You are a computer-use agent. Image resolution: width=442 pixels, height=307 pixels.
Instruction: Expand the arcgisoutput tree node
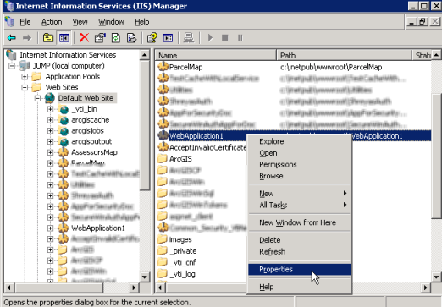(50, 141)
